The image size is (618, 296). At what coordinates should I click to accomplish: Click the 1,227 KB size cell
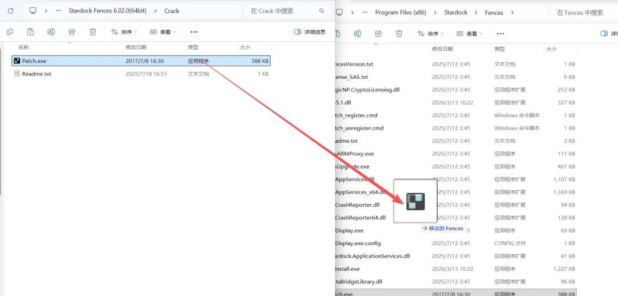564,269
